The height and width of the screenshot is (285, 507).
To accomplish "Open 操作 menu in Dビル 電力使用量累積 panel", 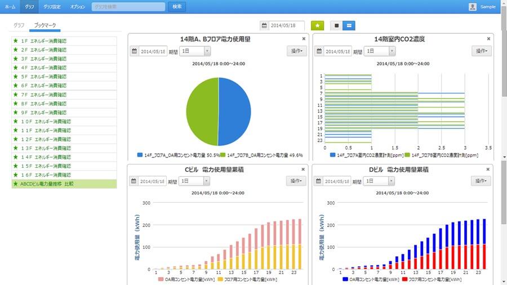I will [481, 181].
